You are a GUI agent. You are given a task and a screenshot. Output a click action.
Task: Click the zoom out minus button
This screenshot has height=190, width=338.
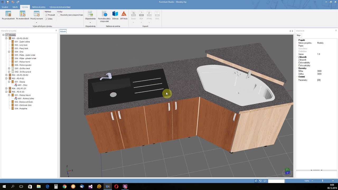coord(312,181)
